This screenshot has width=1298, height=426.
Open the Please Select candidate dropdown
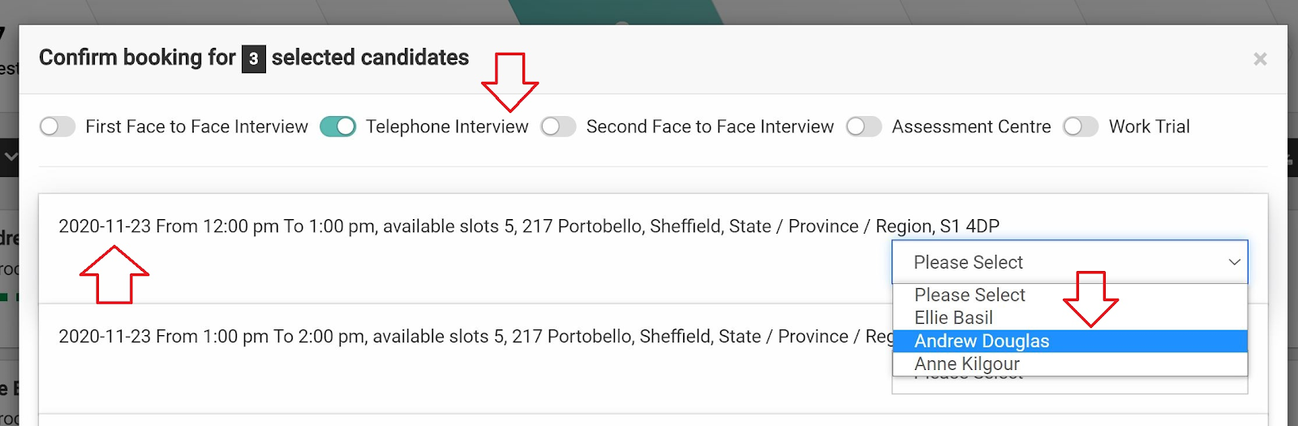(x=1070, y=262)
